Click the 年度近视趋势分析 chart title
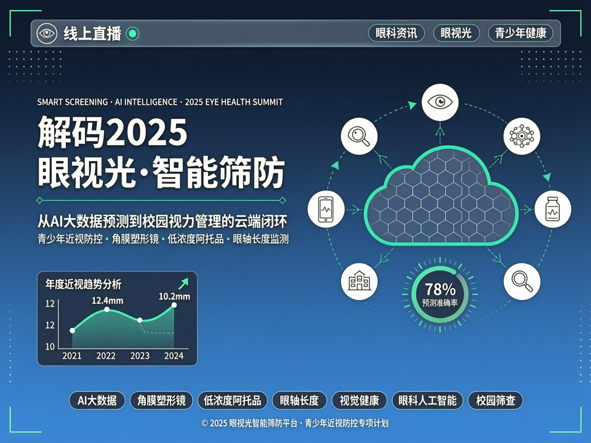The height and width of the screenshot is (443, 591). pos(83,284)
